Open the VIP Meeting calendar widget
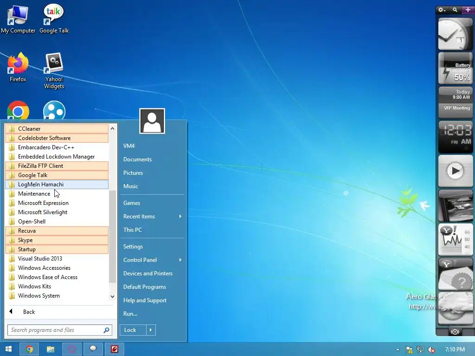 (x=455, y=102)
